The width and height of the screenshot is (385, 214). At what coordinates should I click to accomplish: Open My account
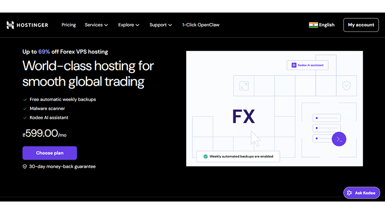[361, 25]
